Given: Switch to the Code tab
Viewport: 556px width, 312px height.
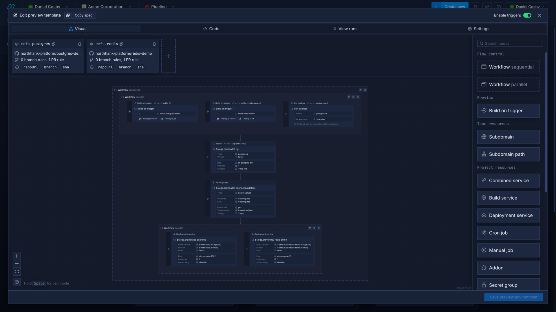Looking at the screenshot, I should point(211,29).
